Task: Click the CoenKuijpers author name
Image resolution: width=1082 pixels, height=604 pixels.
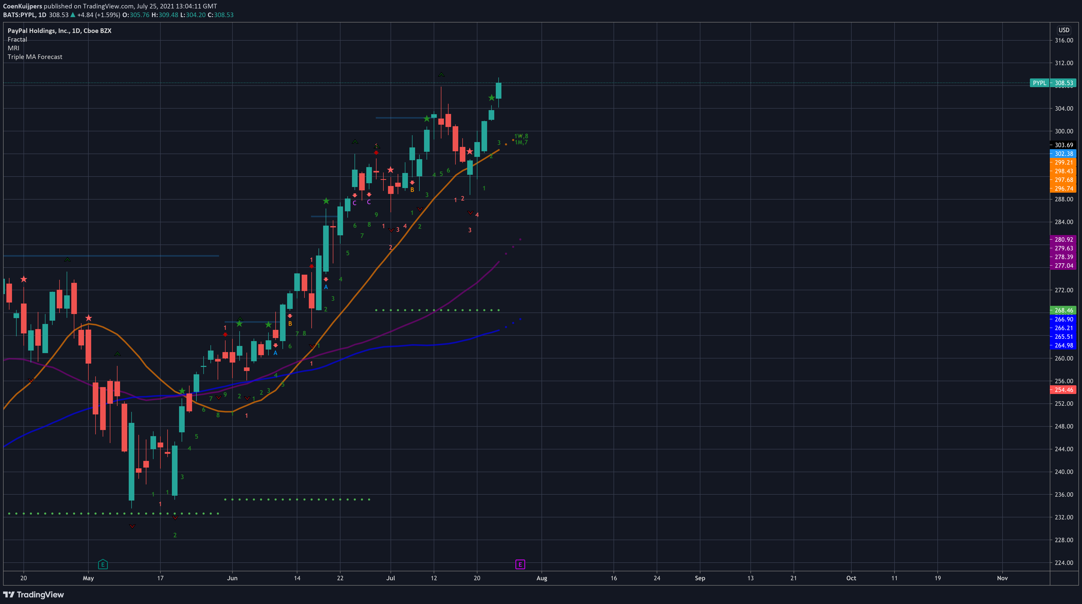Action: (23, 6)
